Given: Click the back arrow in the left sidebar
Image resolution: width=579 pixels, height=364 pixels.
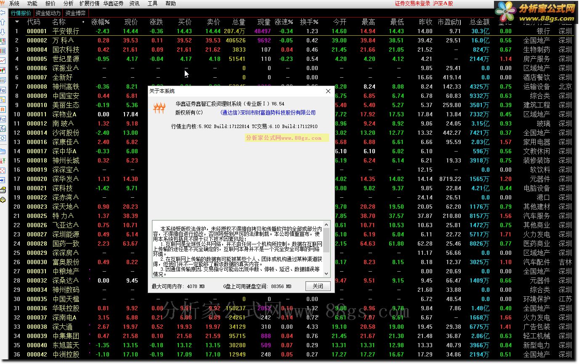Looking at the screenshot, I should point(3,13).
